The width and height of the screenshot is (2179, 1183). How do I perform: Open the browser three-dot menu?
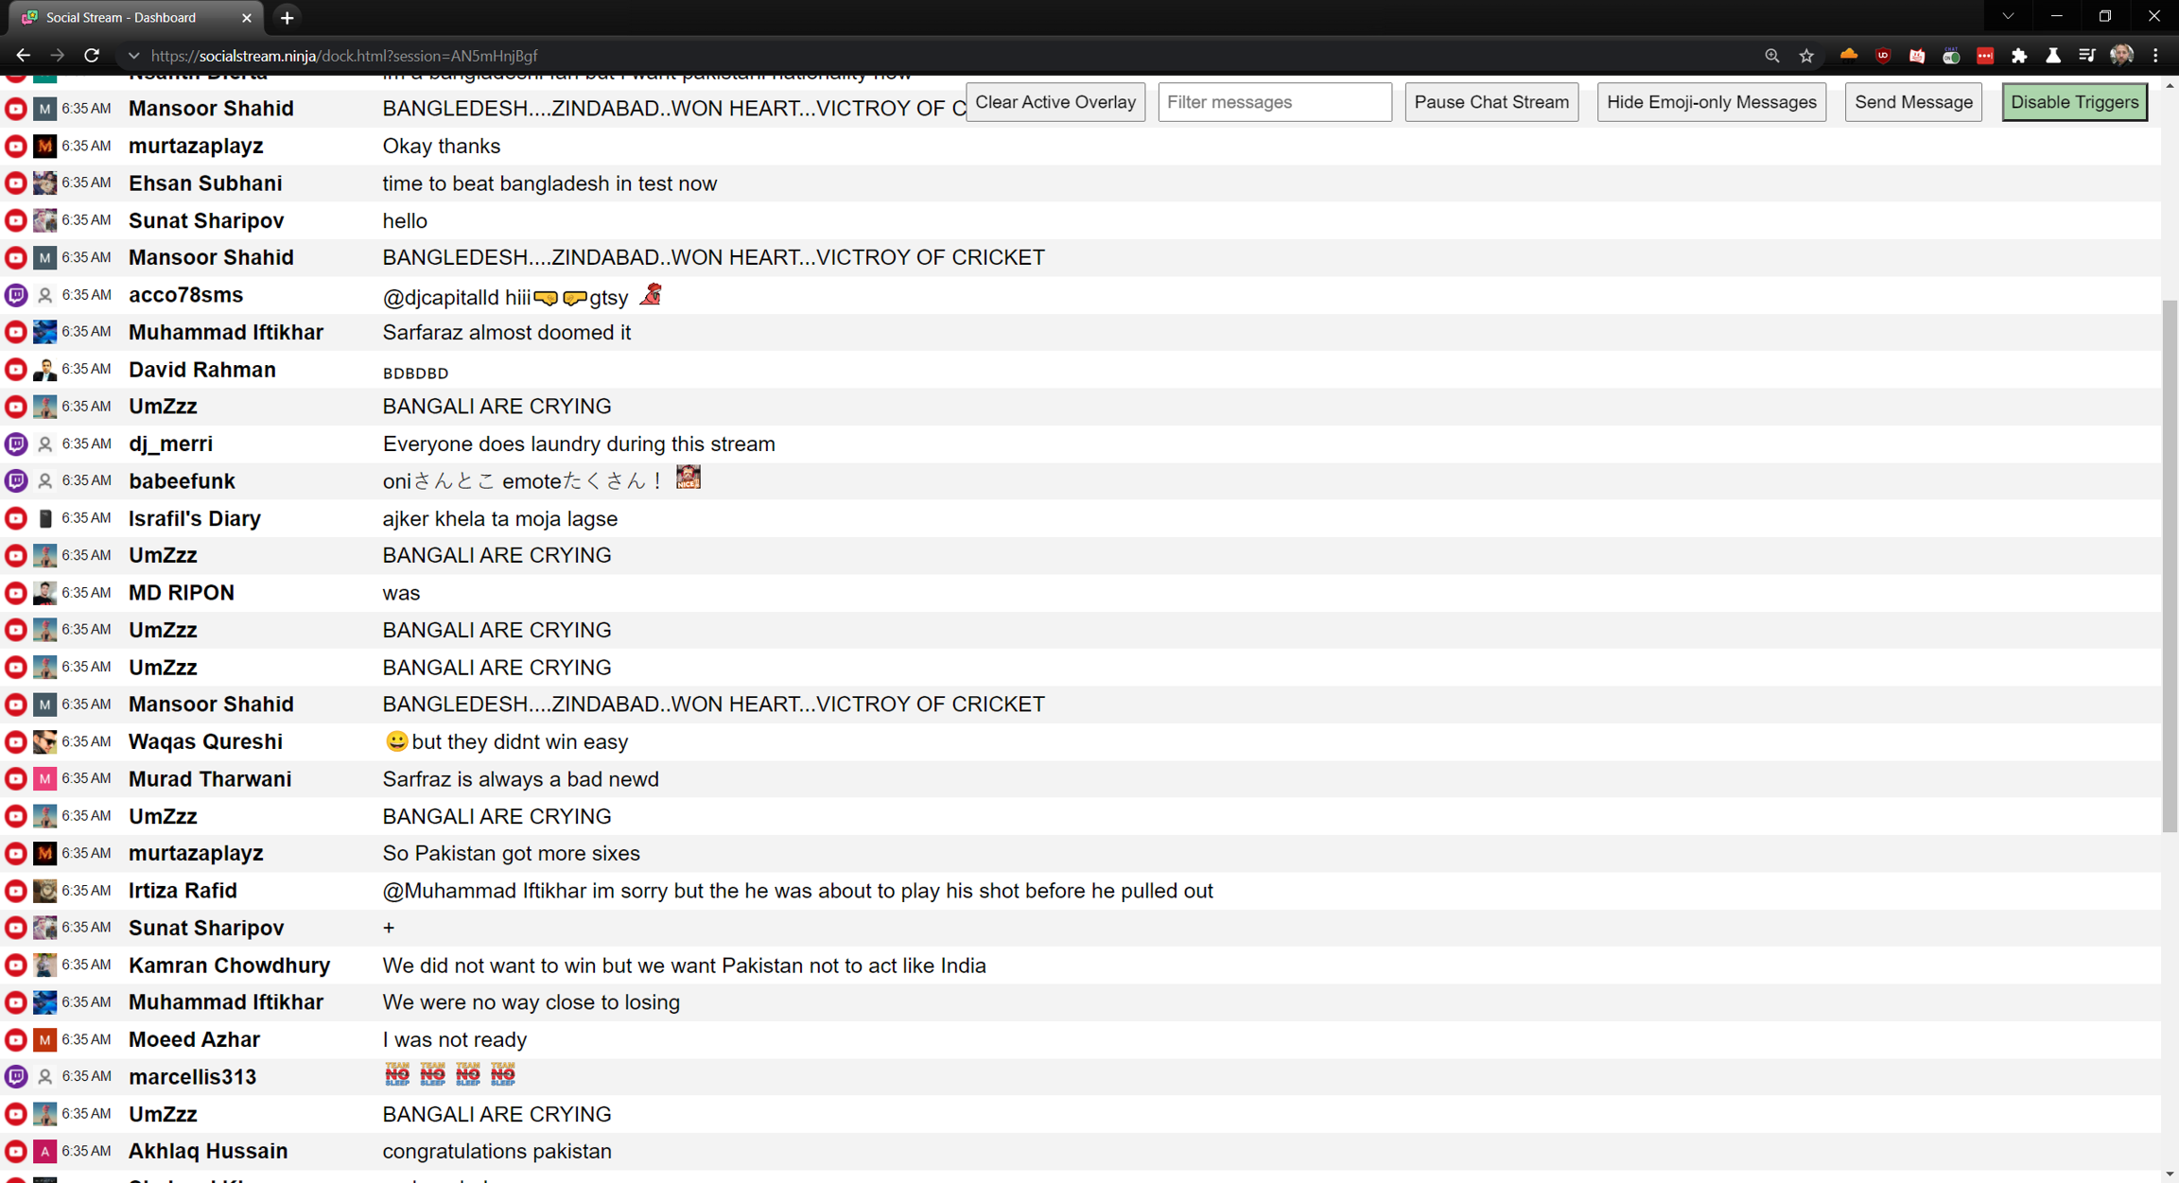pos(2156,56)
